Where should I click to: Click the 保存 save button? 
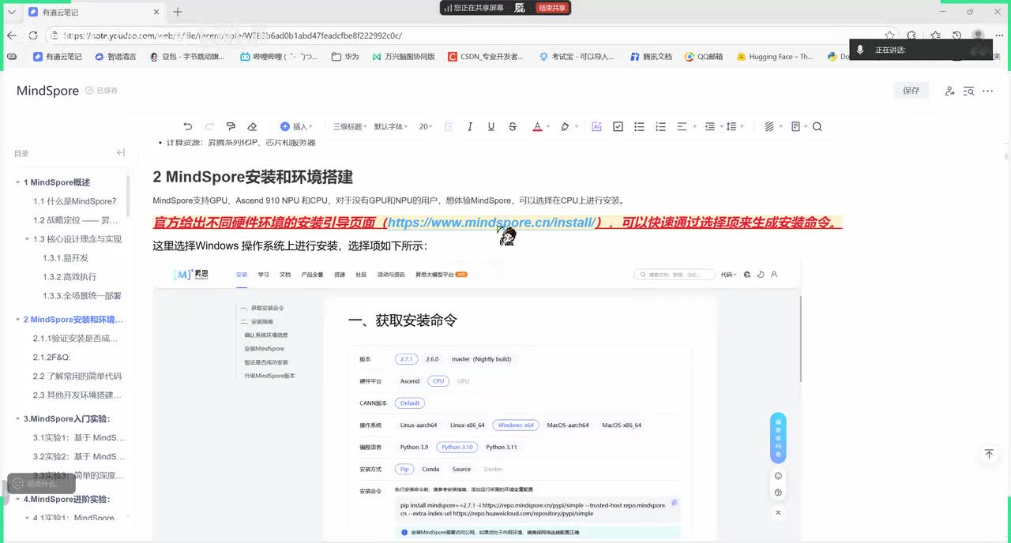click(911, 91)
